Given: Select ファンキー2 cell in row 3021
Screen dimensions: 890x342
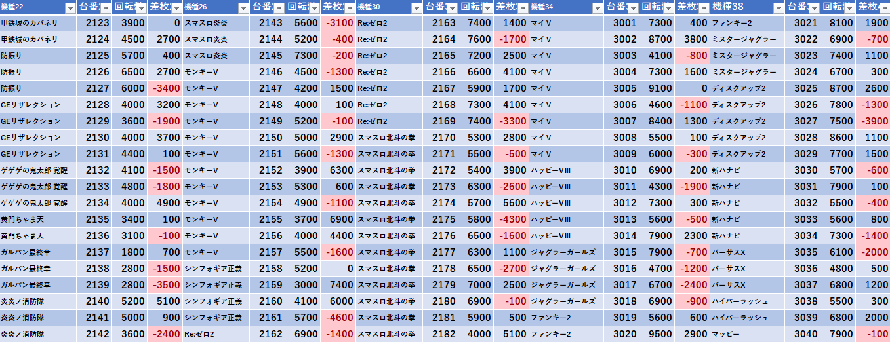Looking at the screenshot, I should pos(747,23).
